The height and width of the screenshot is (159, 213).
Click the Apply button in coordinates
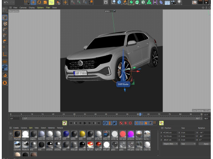[x=205, y=144]
